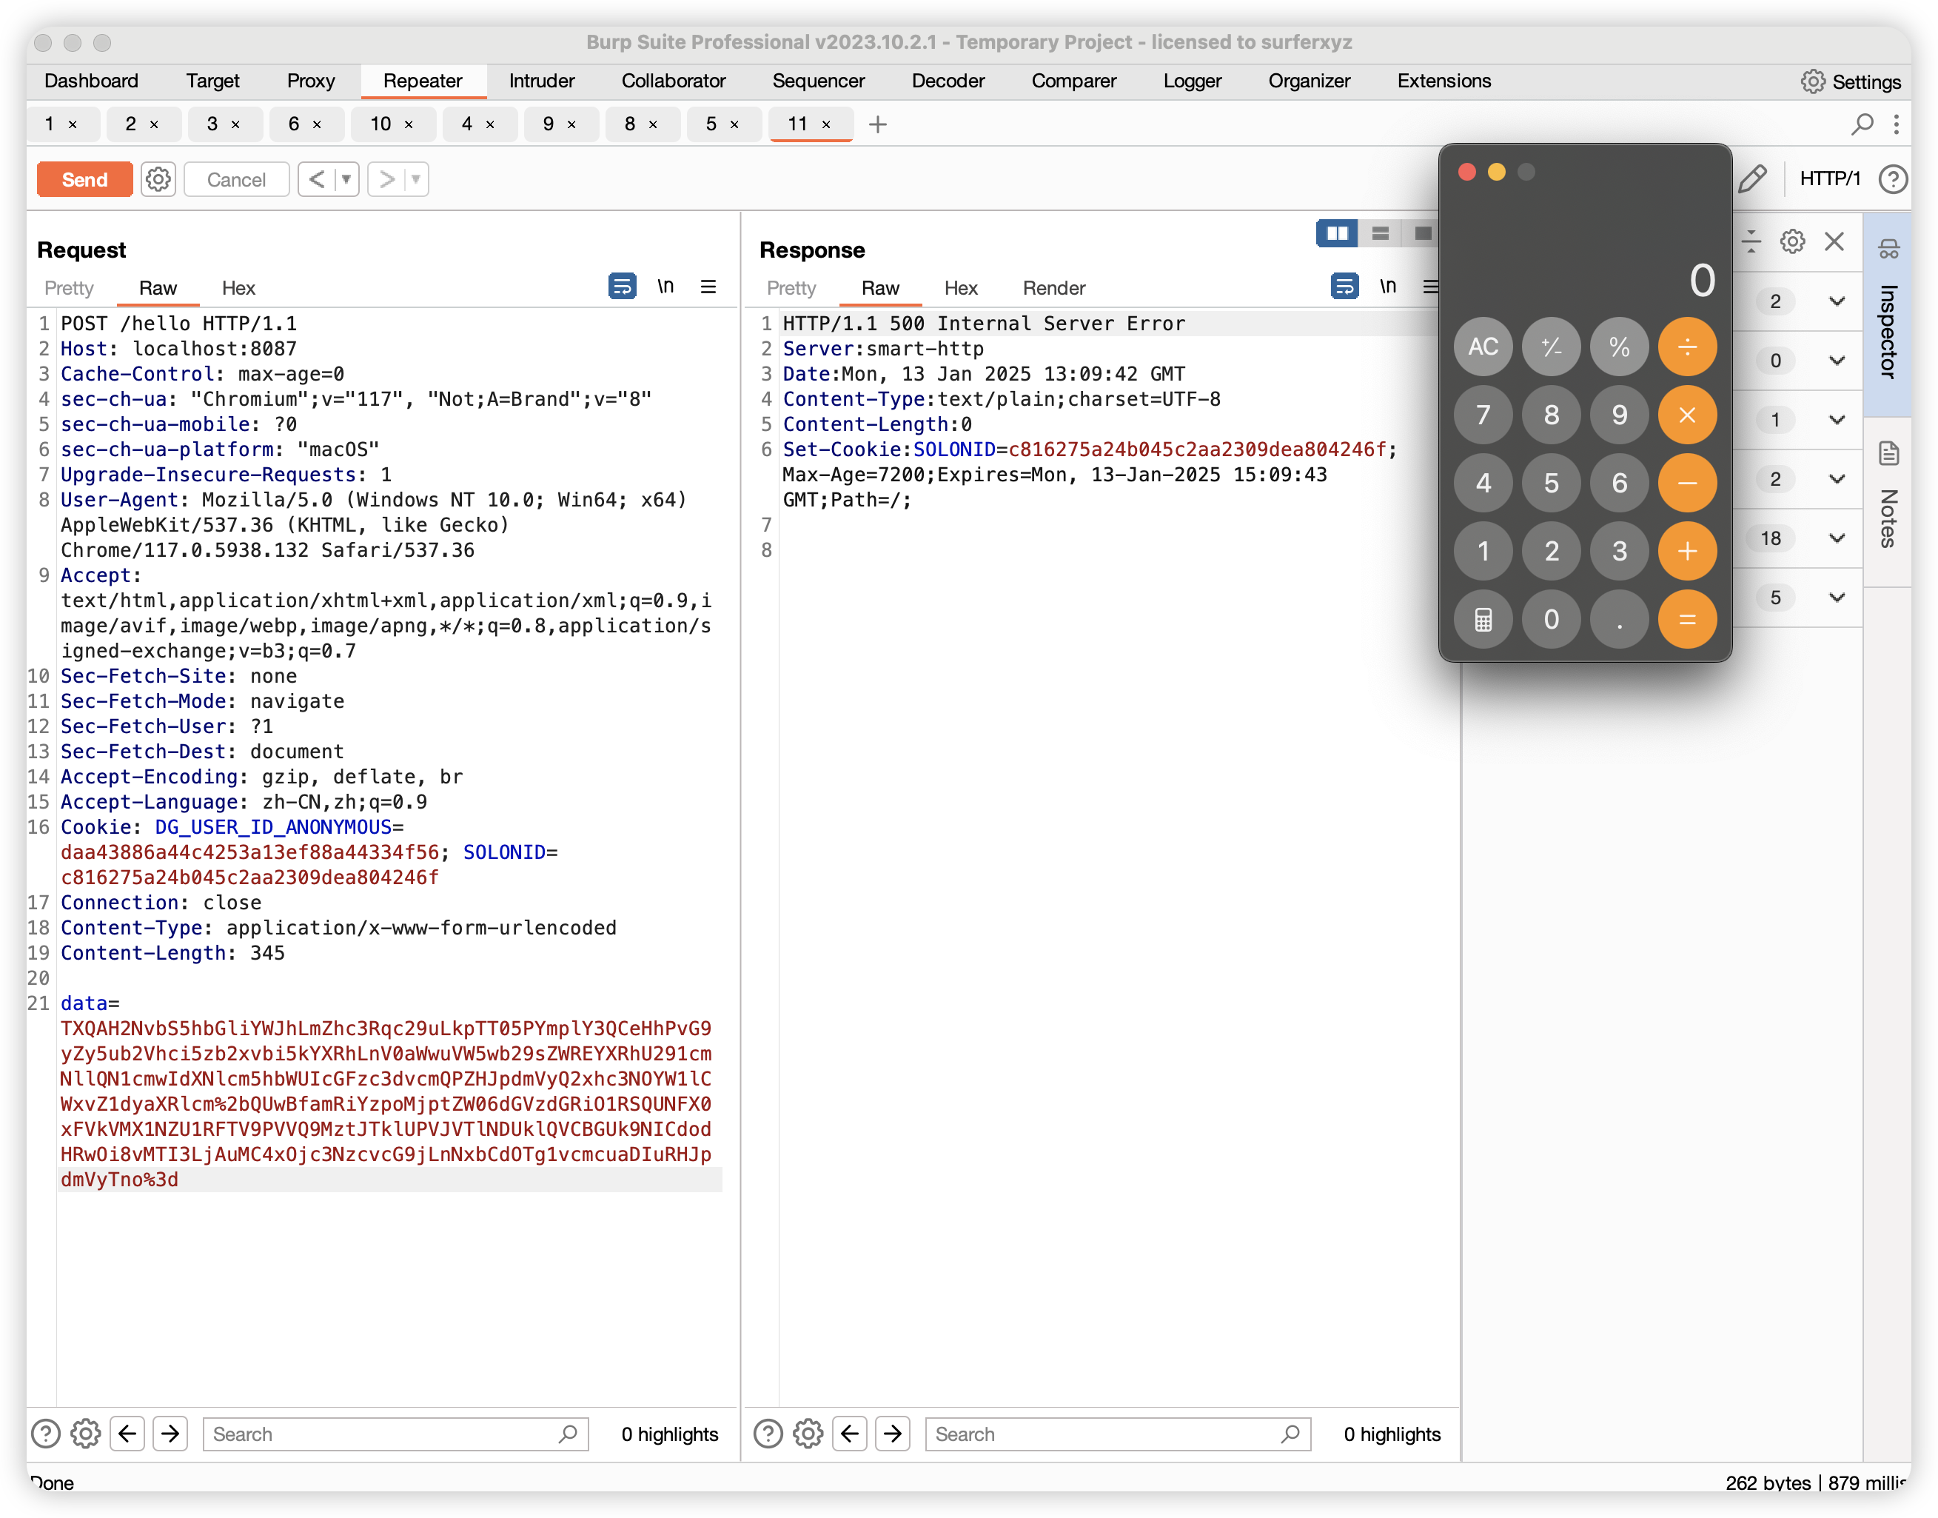Open previous history dropdown arrow

[346, 179]
